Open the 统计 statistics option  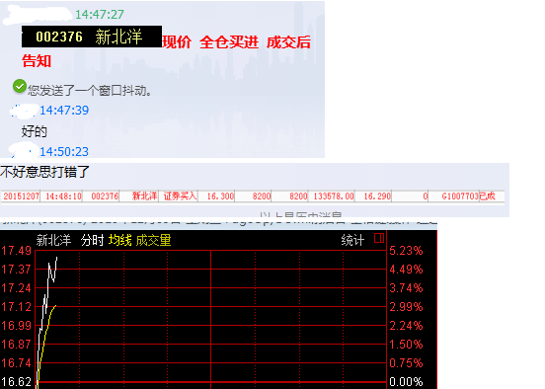[x=352, y=240]
